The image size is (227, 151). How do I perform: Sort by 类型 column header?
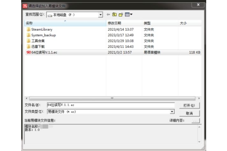click(x=160, y=23)
